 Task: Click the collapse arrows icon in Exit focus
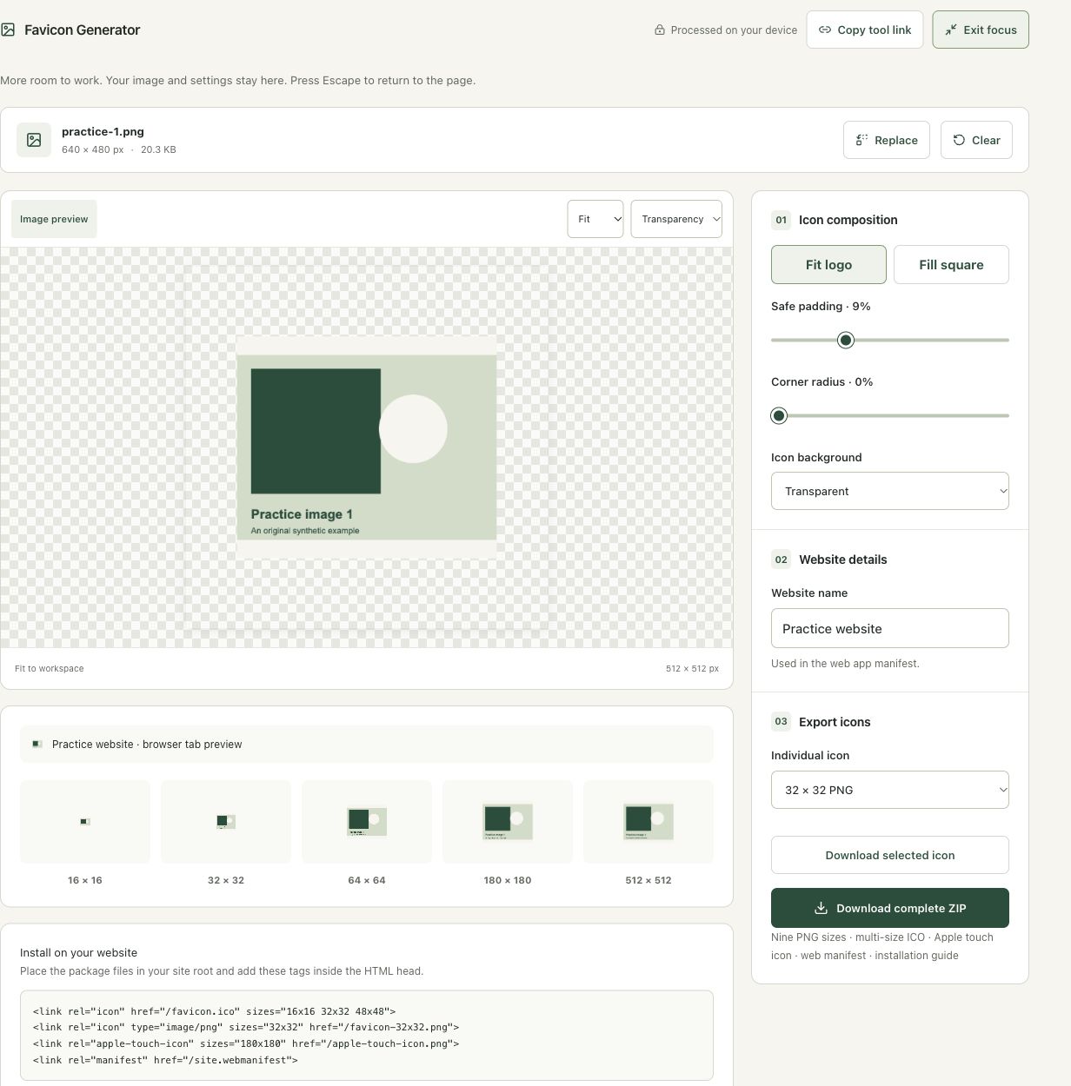point(951,30)
